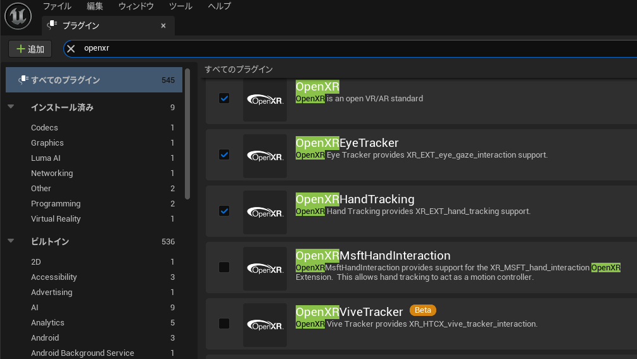
Task: Select the Programming category
Action: (x=94, y=203)
